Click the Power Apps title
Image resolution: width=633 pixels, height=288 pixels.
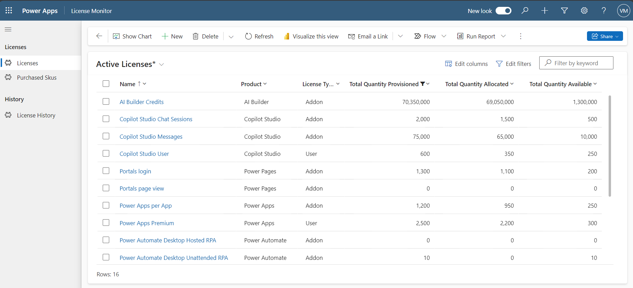click(x=40, y=11)
